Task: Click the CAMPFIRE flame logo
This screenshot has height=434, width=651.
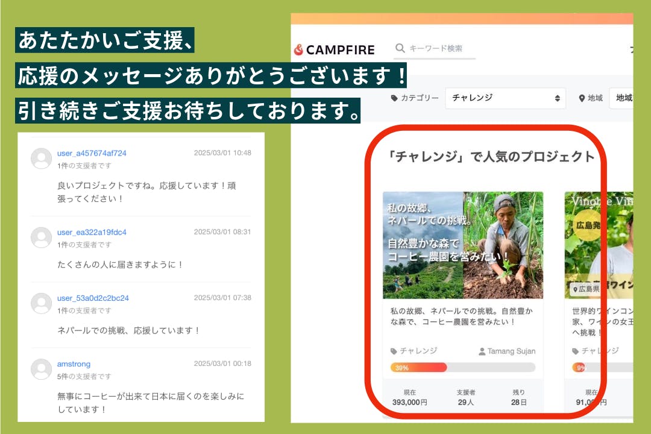Action: tap(298, 49)
